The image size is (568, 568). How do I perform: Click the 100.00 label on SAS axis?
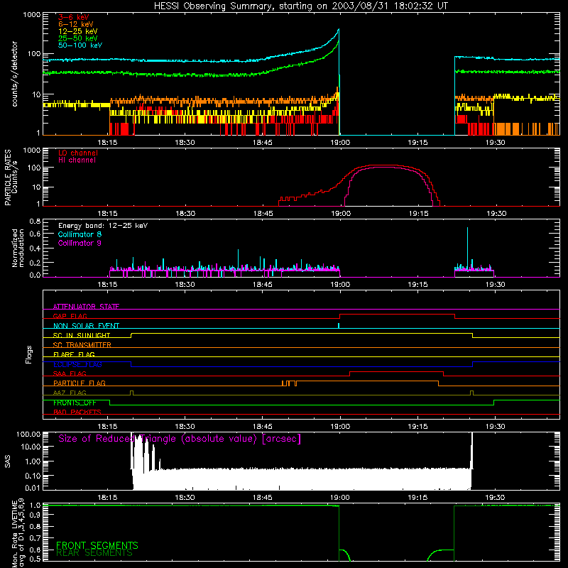[x=28, y=434]
